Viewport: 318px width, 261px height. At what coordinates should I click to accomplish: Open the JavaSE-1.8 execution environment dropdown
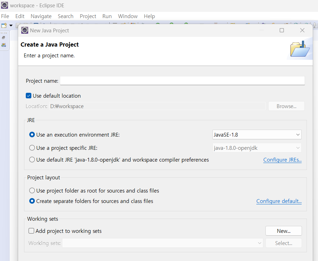(257, 135)
